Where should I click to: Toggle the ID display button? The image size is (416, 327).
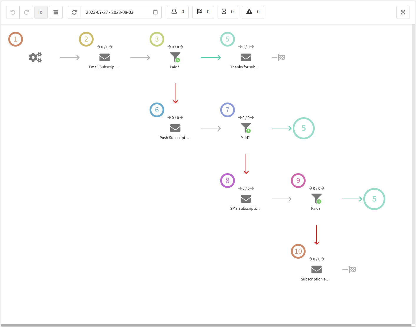click(41, 12)
